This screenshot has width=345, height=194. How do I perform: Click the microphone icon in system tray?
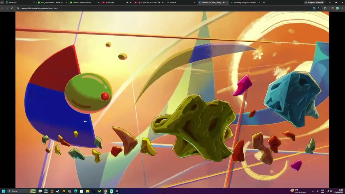pyautogui.click(x=318, y=191)
